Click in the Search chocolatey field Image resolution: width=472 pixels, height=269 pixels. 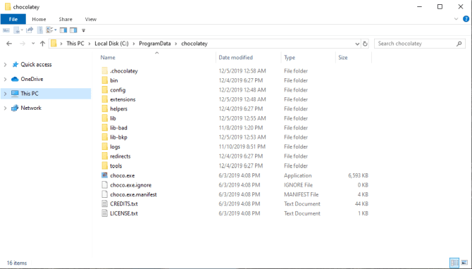[420, 44]
